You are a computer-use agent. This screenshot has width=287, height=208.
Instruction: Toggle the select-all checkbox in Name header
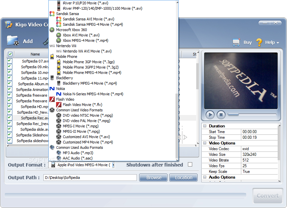[10, 54]
